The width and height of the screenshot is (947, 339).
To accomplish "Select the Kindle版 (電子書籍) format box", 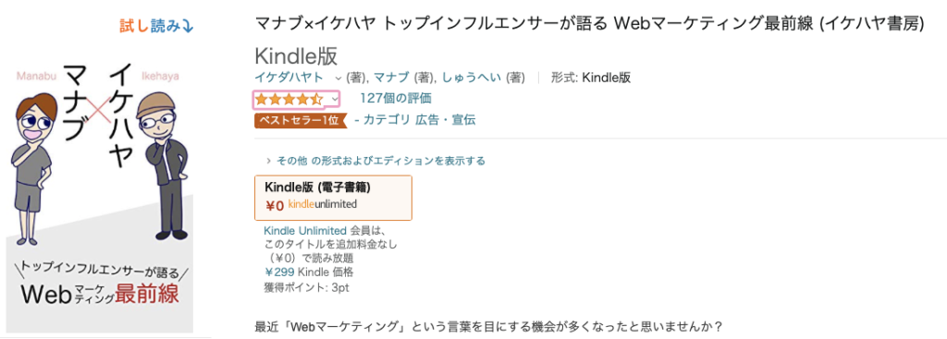I will click(333, 198).
